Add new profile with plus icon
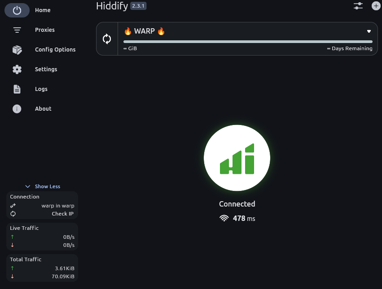 click(x=376, y=6)
